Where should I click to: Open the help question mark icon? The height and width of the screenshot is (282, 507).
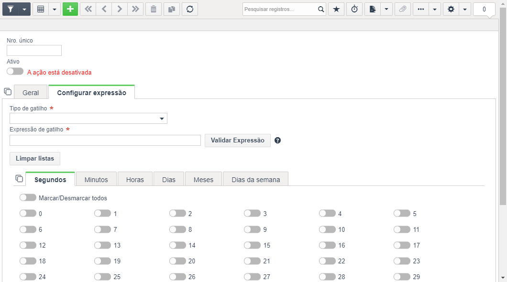pos(277,140)
